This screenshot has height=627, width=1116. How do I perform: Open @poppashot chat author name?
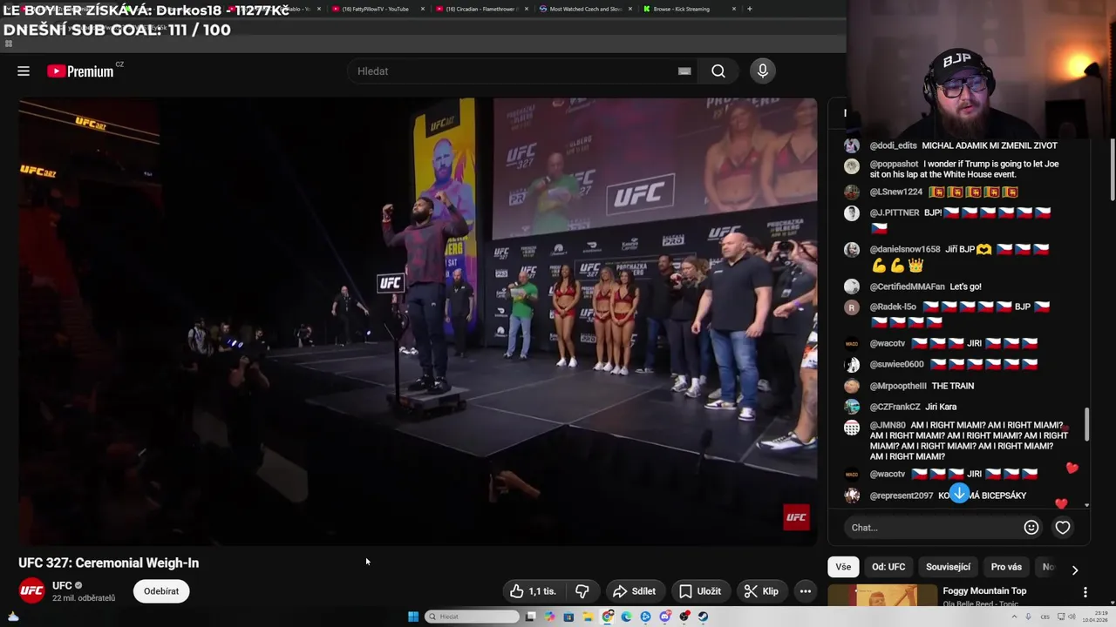[x=894, y=164]
